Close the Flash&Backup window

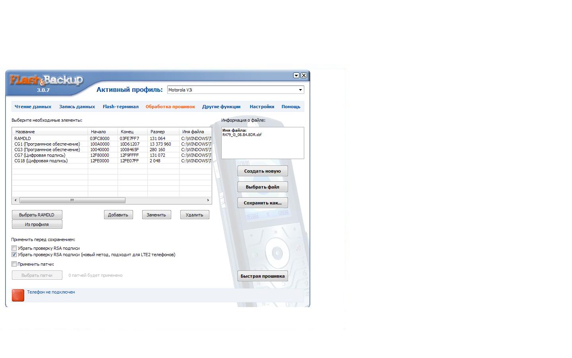tap(304, 75)
